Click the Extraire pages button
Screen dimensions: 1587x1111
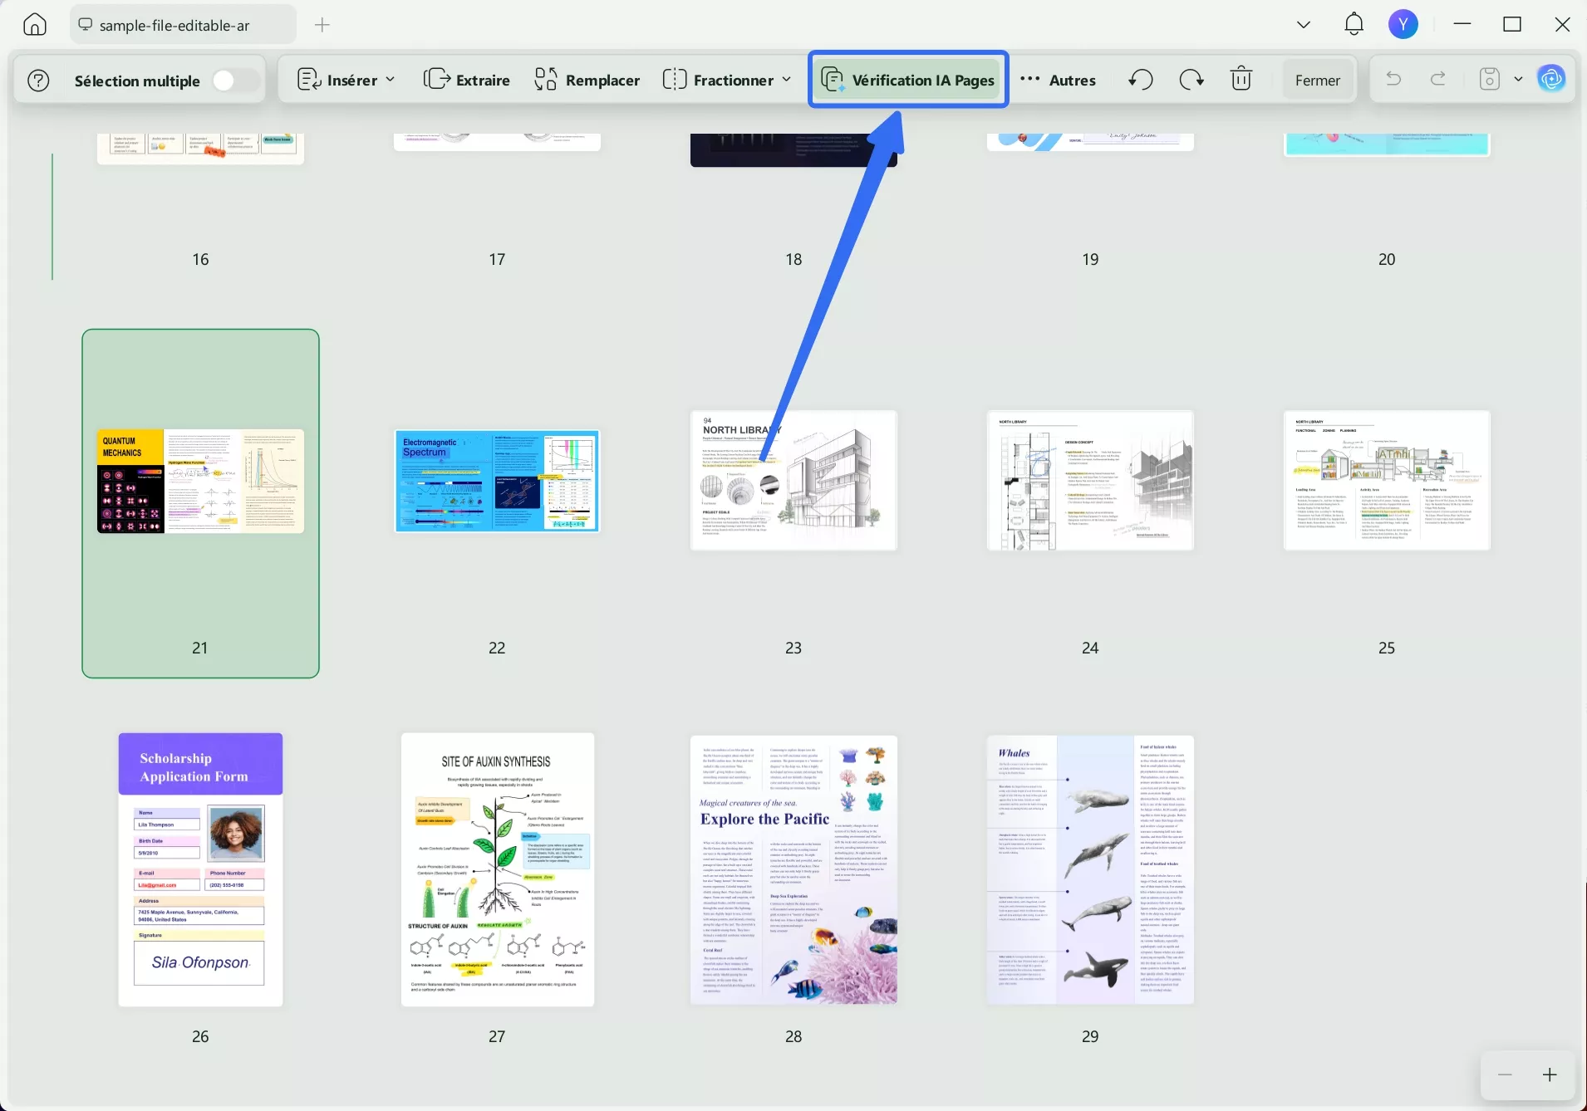tap(467, 81)
